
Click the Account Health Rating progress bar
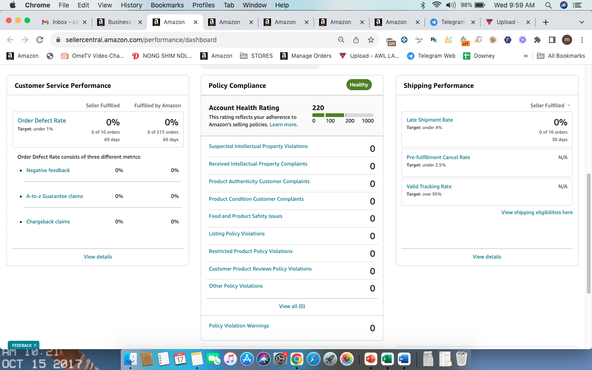(343, 115)
